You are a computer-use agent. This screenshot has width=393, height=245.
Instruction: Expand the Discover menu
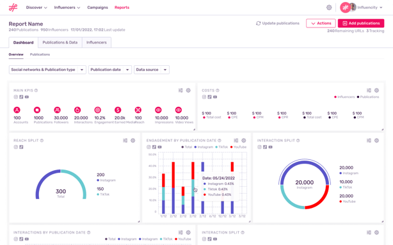[x=36, y=8]
